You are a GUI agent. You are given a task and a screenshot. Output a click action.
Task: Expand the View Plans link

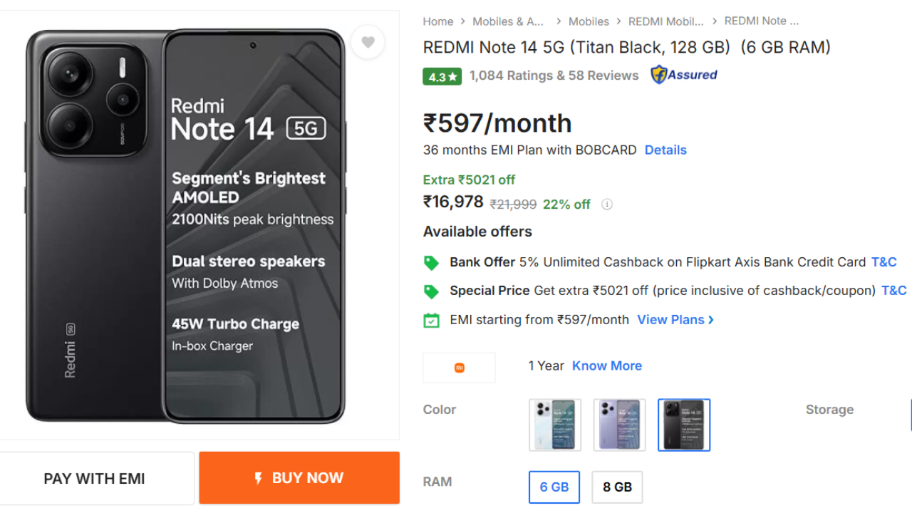point(670,319)
